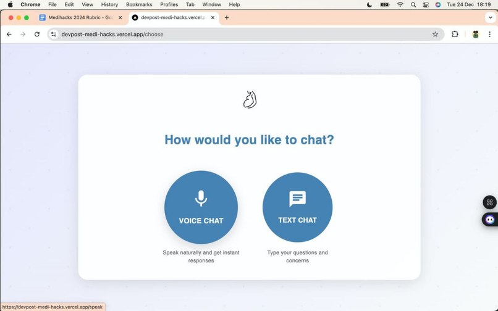Click the pregnant woman logo

click(250, 99)
